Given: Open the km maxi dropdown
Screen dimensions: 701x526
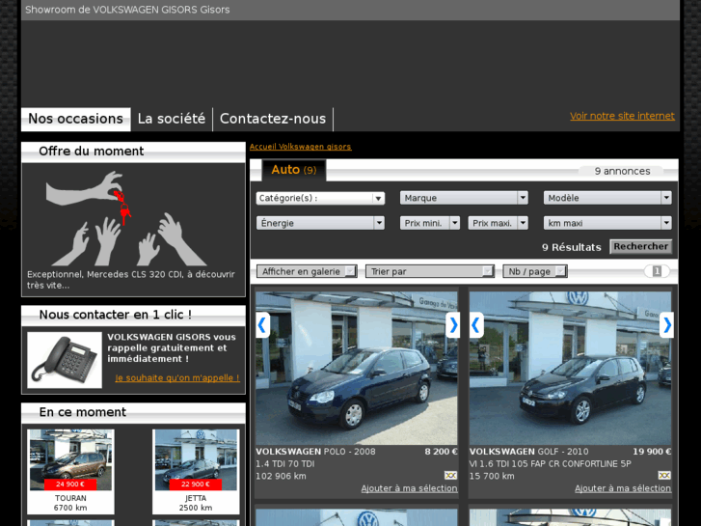Looking at the screenshot, I should pos(607,223).
